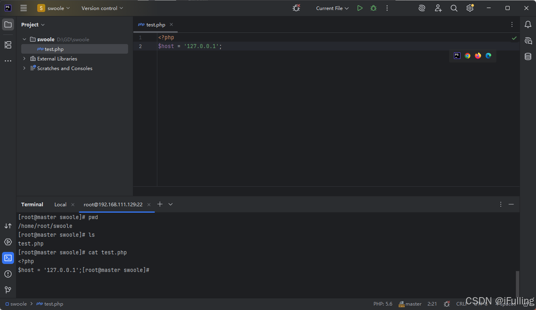Image resolution: width=536 pixels, height=310 pixels.
Task: Open the Project tool window folder icon
Action: coord(8,24)
